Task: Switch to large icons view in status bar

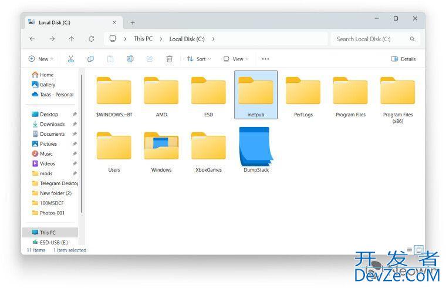Action: 418,250
